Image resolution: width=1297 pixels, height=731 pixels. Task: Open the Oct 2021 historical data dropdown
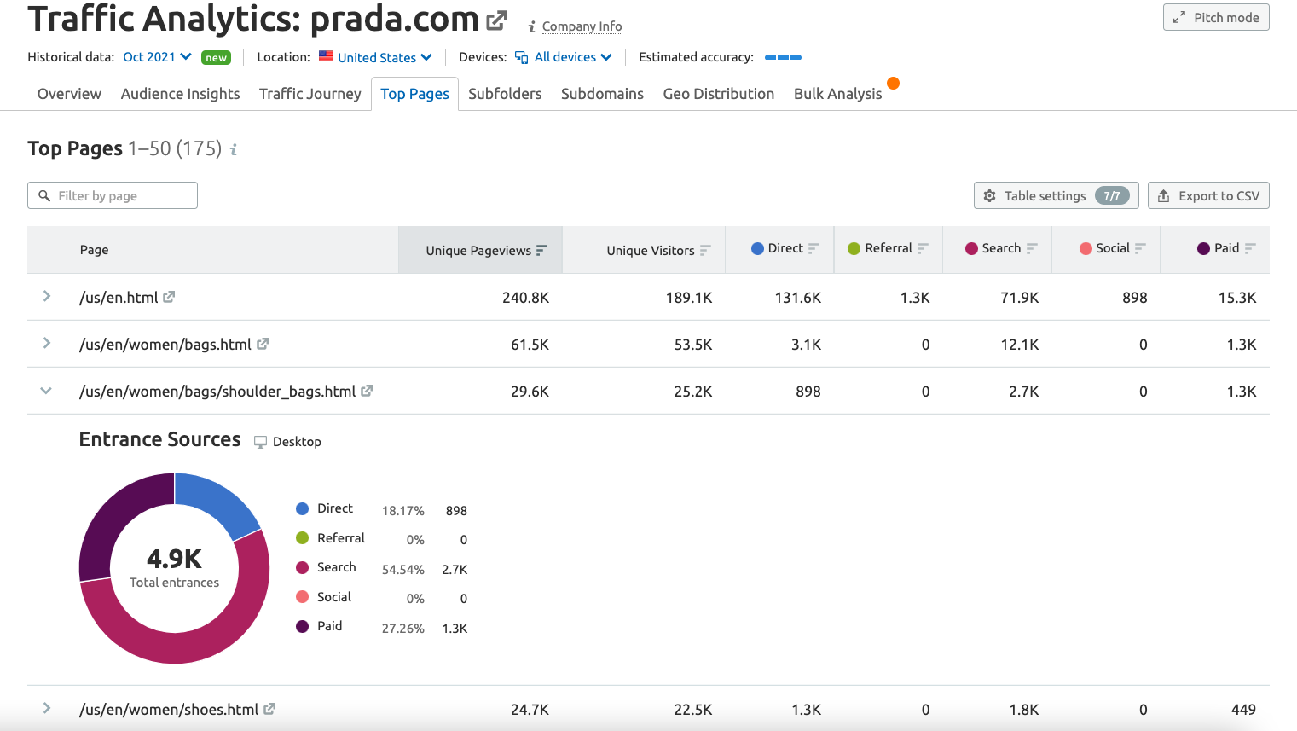click(x=157, y=57)
